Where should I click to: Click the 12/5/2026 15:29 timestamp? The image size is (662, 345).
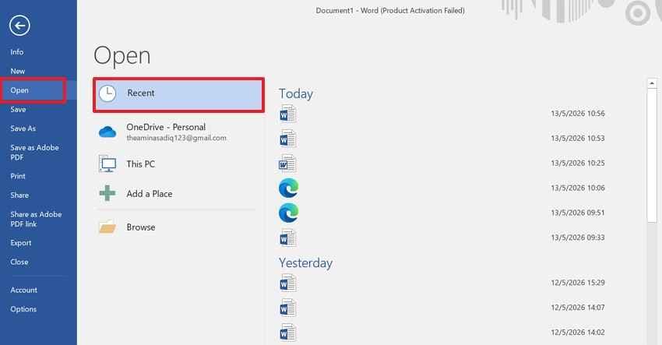click(578, 283)
